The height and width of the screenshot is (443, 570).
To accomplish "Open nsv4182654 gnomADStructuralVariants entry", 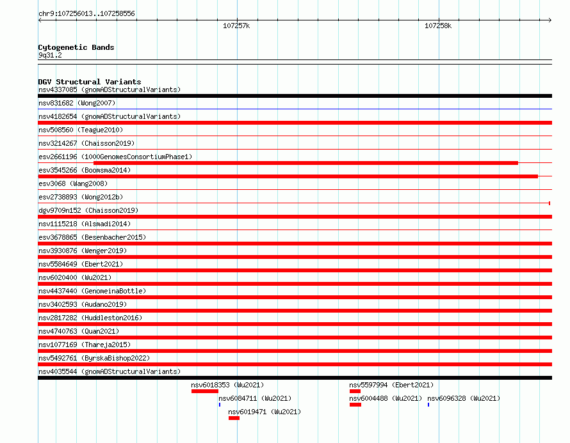I will click(110, 116).
